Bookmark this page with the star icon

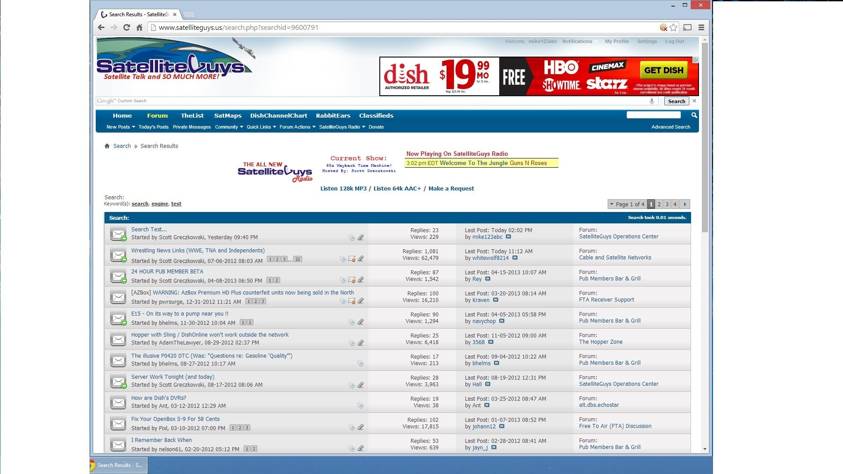(673, 27)
